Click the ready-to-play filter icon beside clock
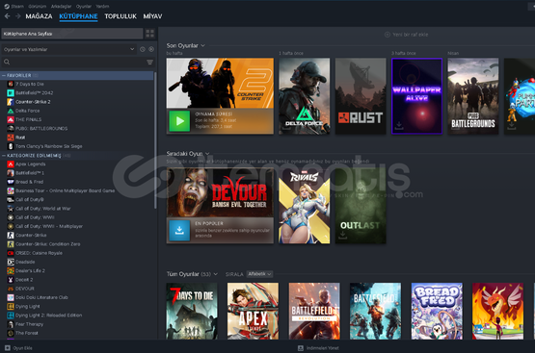The image size is (535, 353). click(151, 49)
